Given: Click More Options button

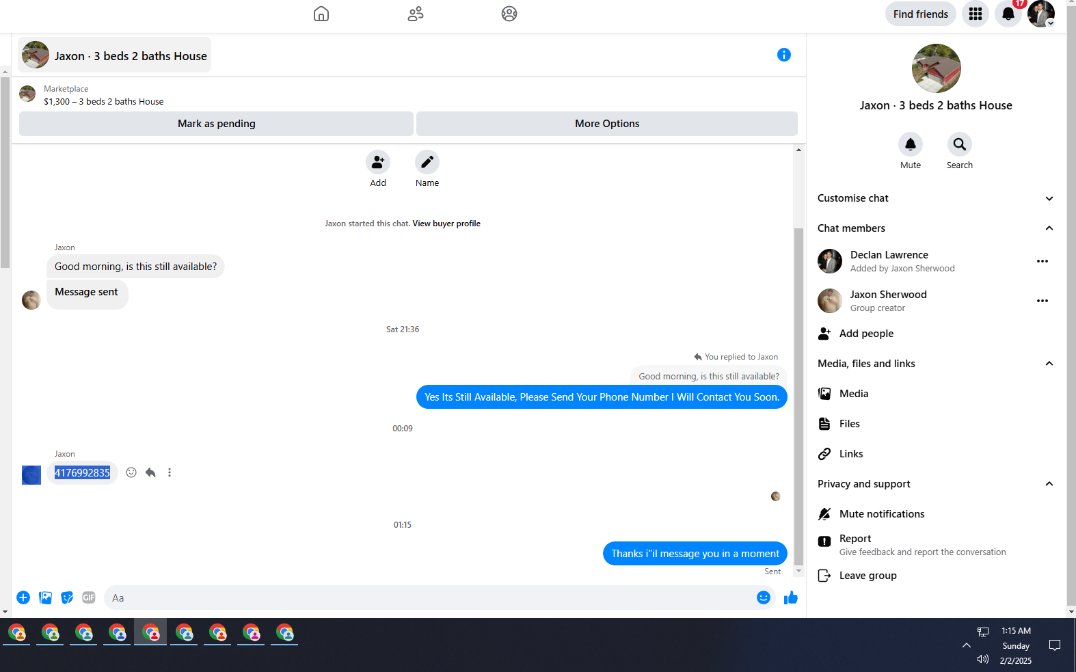Looking at the screenshot, I should pos(607,124).
